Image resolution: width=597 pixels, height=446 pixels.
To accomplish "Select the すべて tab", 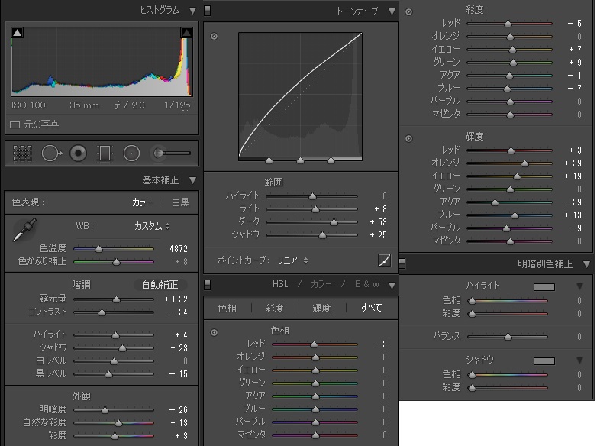I will coord(371,308).
